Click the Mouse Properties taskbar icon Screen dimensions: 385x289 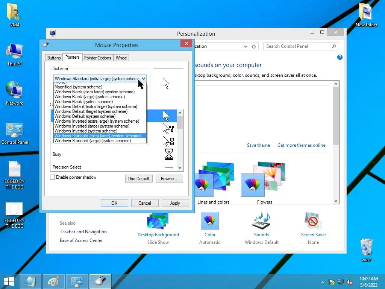point(100,281)
